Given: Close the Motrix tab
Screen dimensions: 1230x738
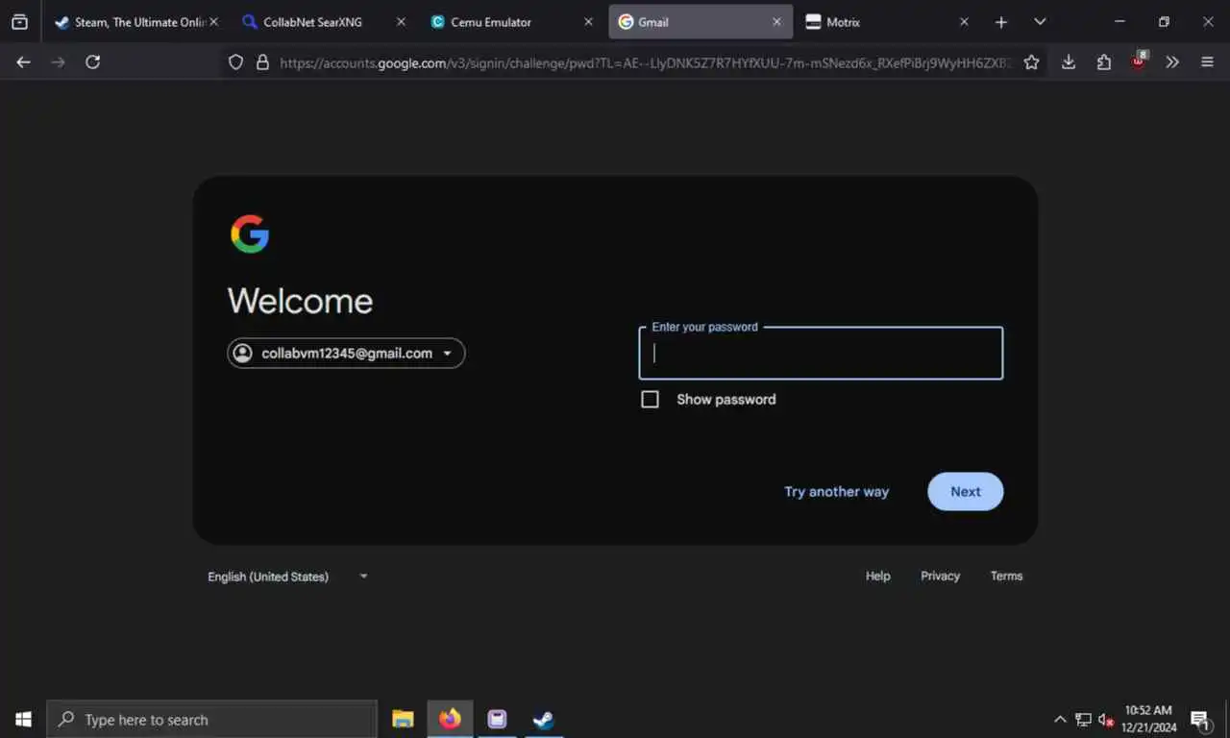Looking at the screenshot, I should 964,22.
